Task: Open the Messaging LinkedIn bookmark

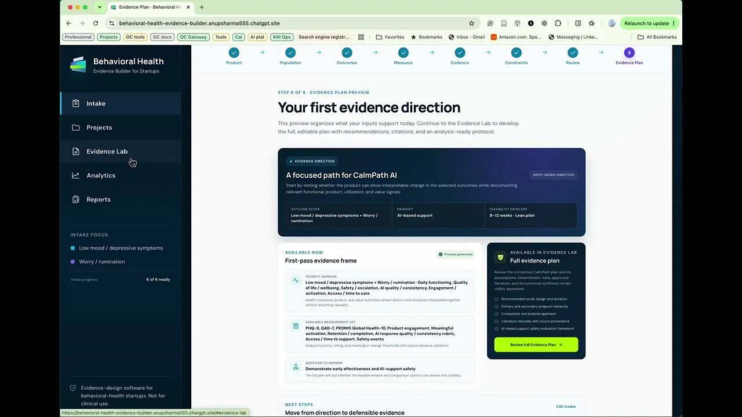Action: [573, 37]
